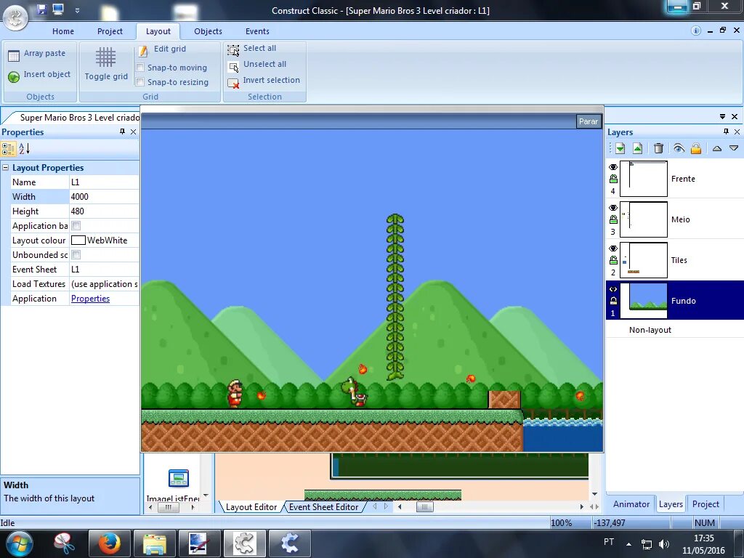Collapse the Layout Properties section
The width and height of the screenshot is (744, 558).
click(x=5, y=168)
